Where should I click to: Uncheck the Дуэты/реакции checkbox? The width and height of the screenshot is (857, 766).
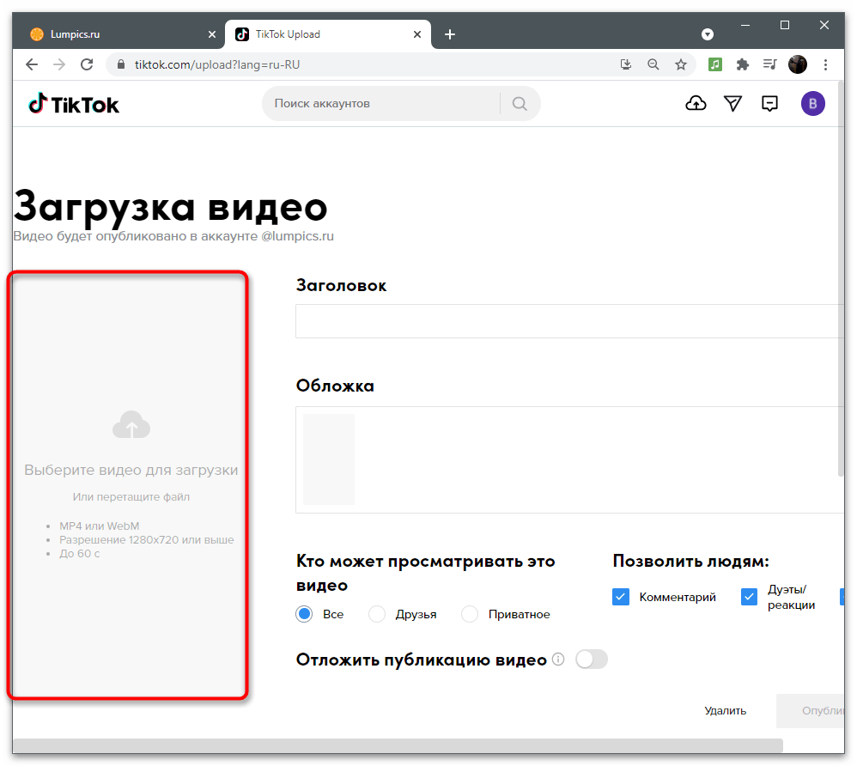tap(749, 596)
